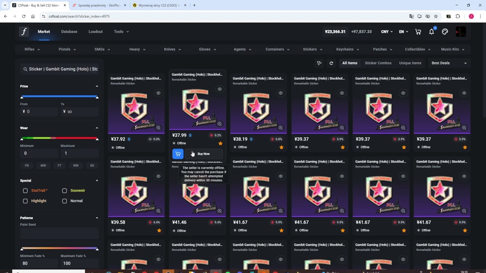Toggle the eye icon on the ¥41.46 listing
This screenshot has width=486, height=273.
point(219,176)
